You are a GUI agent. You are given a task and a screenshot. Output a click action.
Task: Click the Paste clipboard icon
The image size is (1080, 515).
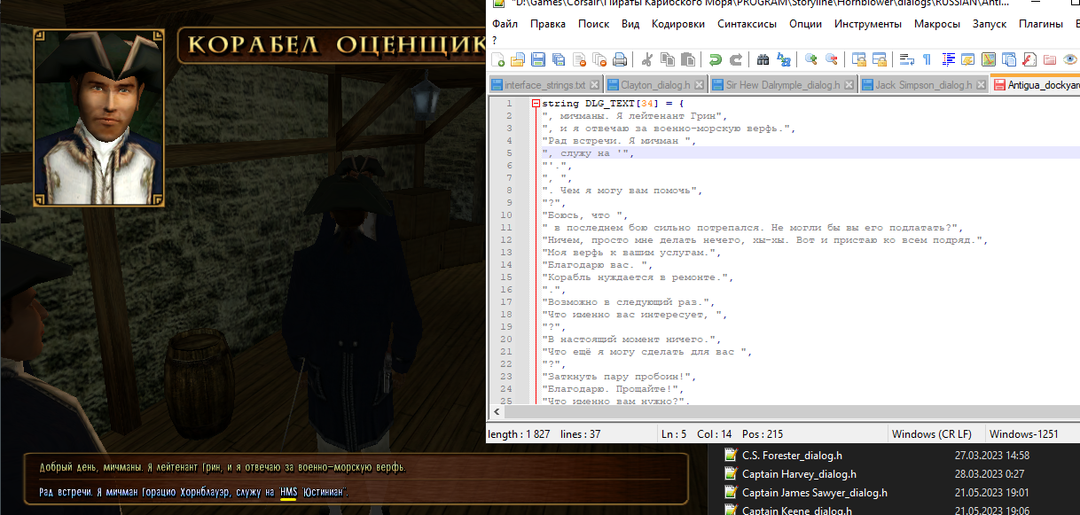(x=688, y=60)
